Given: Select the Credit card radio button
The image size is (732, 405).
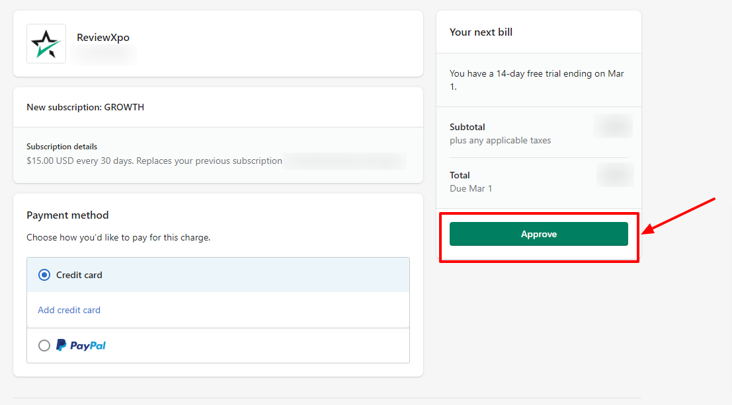Looking at the screenshot, I should [44, 275].
